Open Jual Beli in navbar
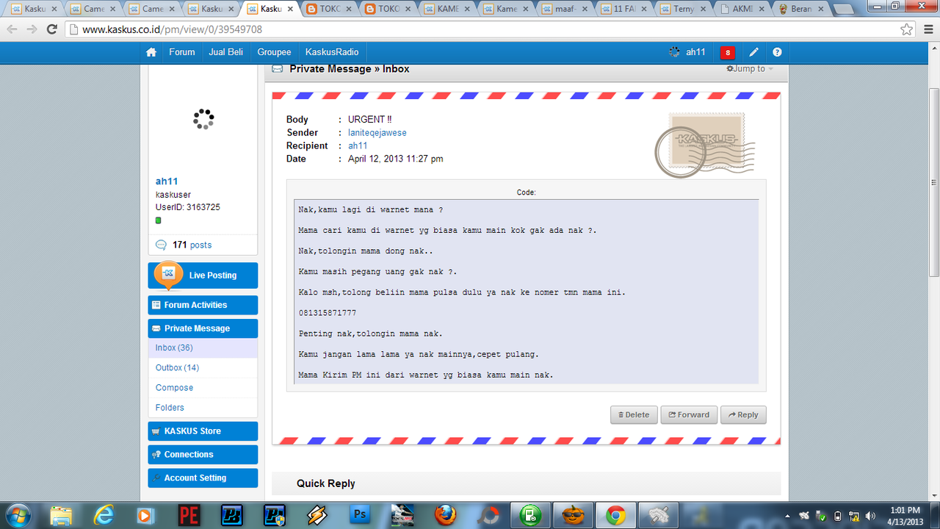 pyautogui.click(x=225, y=52)
